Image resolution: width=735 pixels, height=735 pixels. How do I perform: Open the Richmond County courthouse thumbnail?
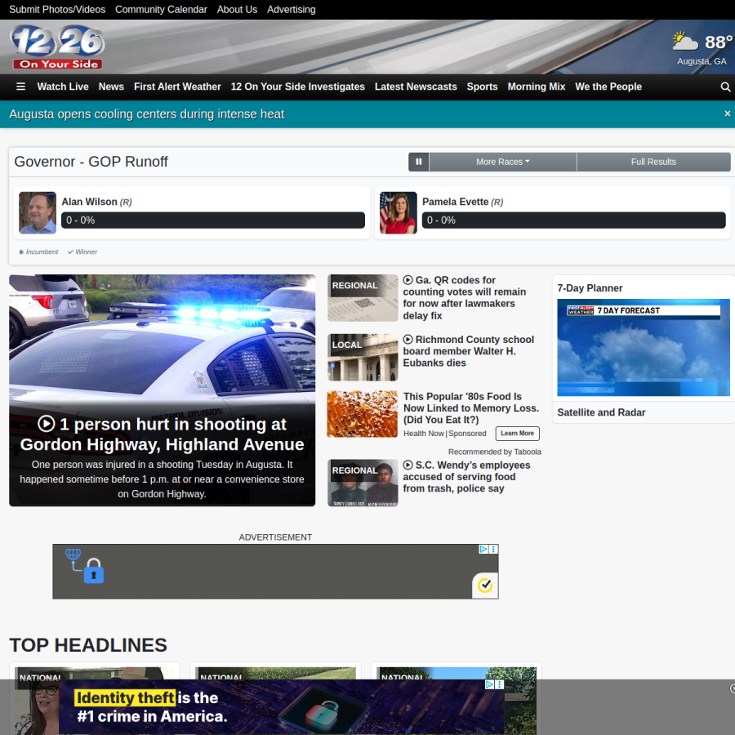pos(363,357)
